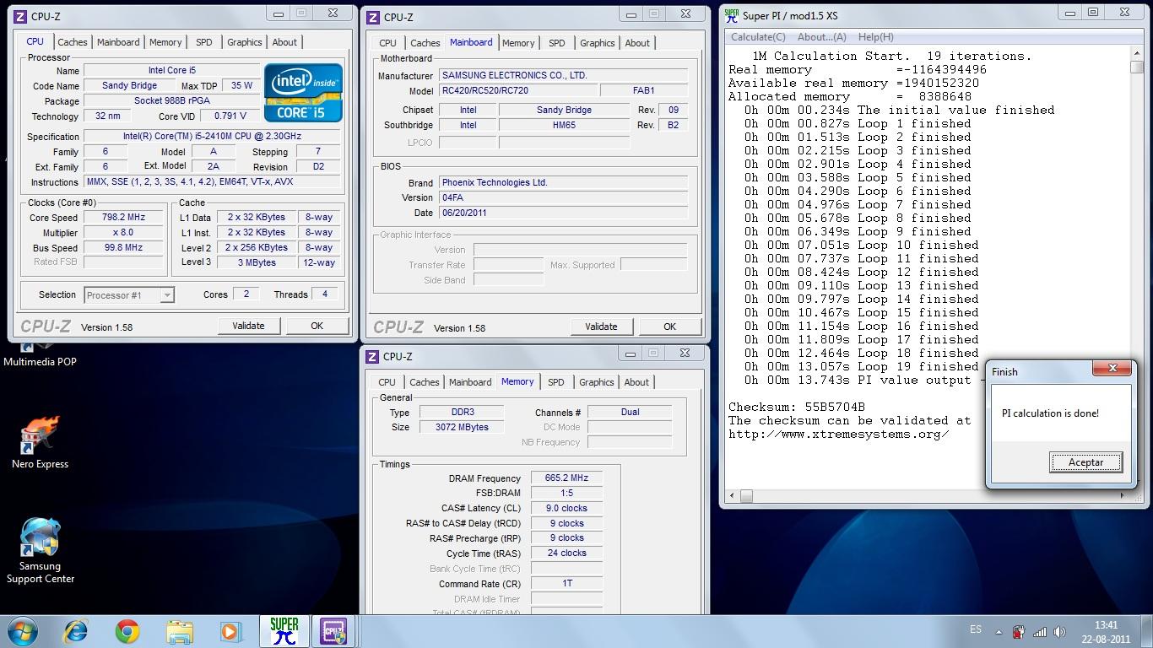Screen dimensions: 1153x648
Task: Select the Level 3 cache value 3 MBytes
Action: click(x=257, y=262)
